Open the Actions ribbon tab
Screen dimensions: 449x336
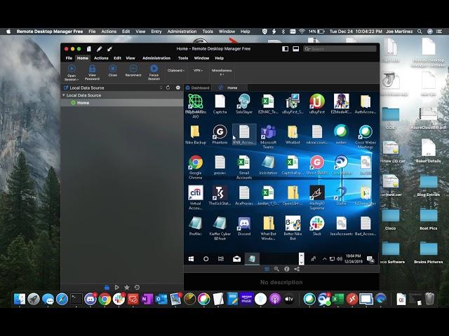click(101, 58)
